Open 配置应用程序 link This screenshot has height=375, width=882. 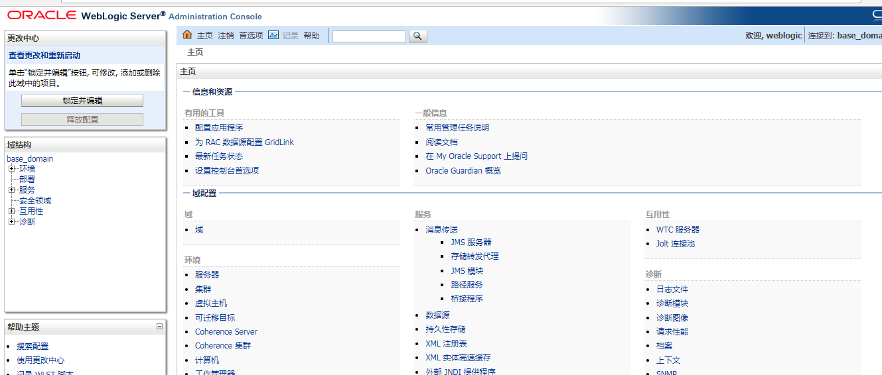point(219,128)
